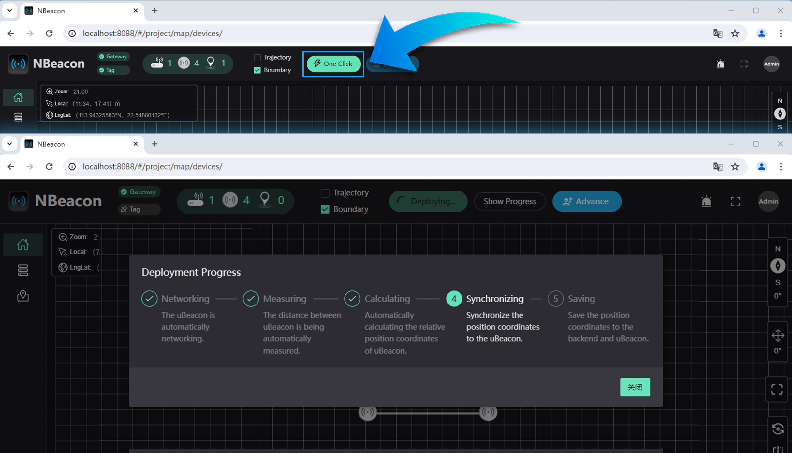Click Tag status badge in top window

pos(113,70)
